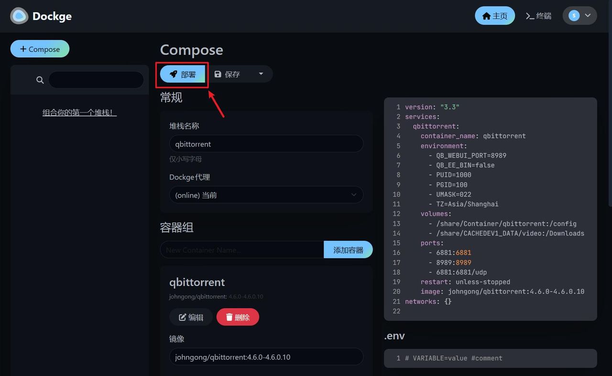This screenshot has height=376, width=612.
Task: Open the user avatar profile menu
Action: coord(579,16)
